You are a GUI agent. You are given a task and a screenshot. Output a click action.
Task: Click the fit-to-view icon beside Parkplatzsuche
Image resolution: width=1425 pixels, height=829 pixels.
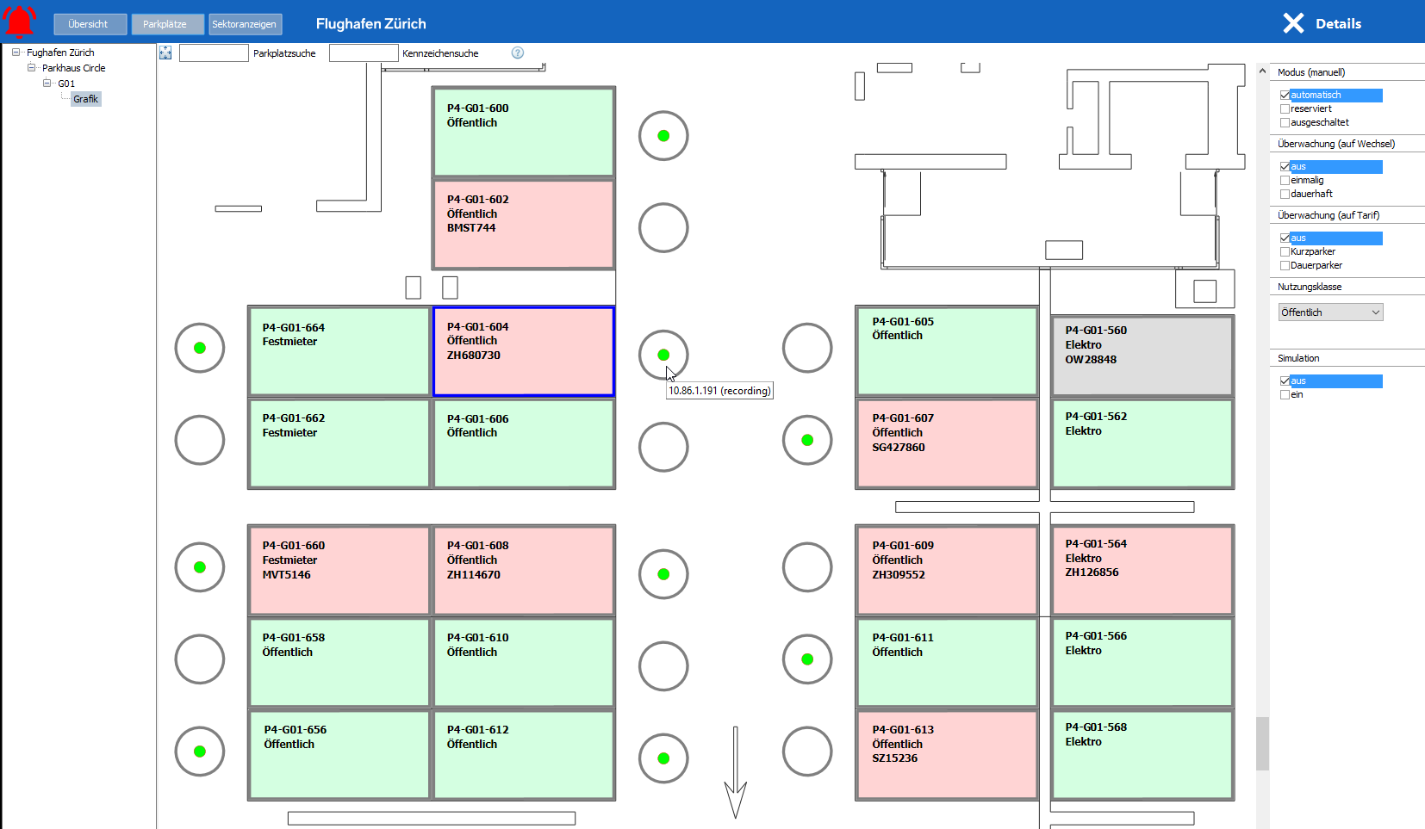pos(165,53)
